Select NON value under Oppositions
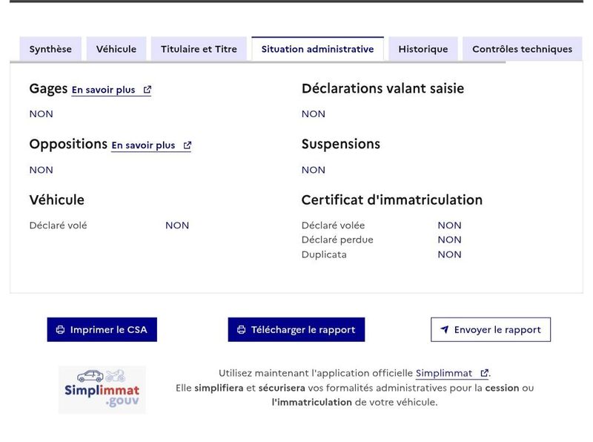 click(42, 170)
